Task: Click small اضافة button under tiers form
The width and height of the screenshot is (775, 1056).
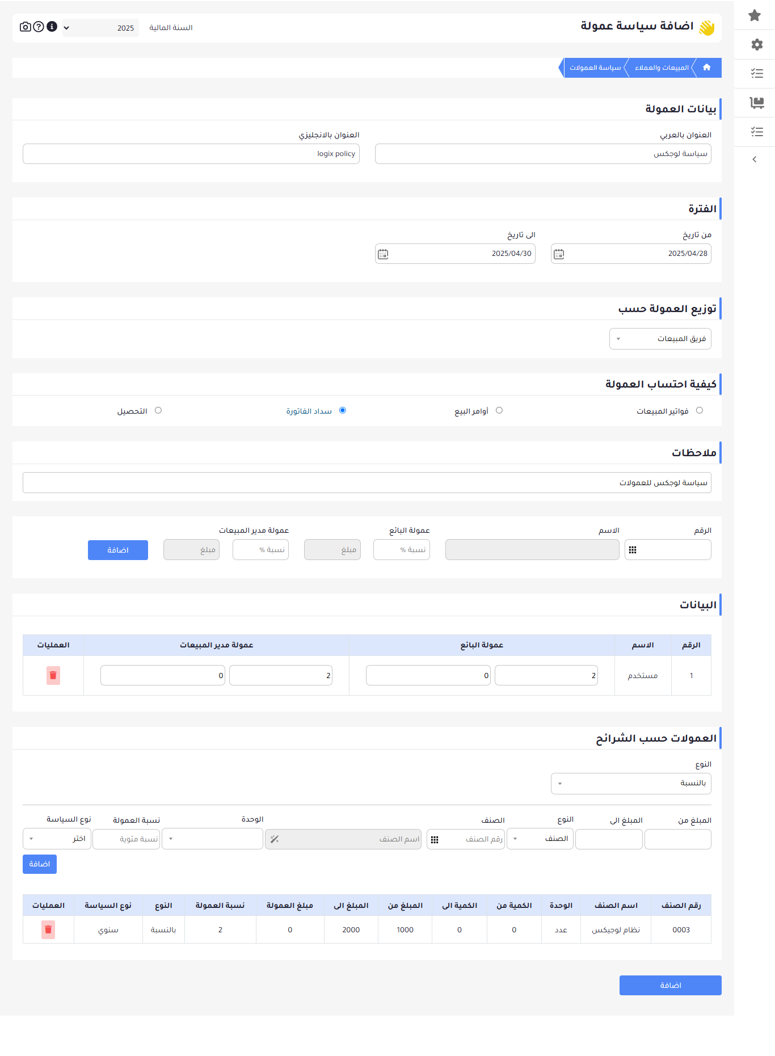Action: tap(40, 864)
